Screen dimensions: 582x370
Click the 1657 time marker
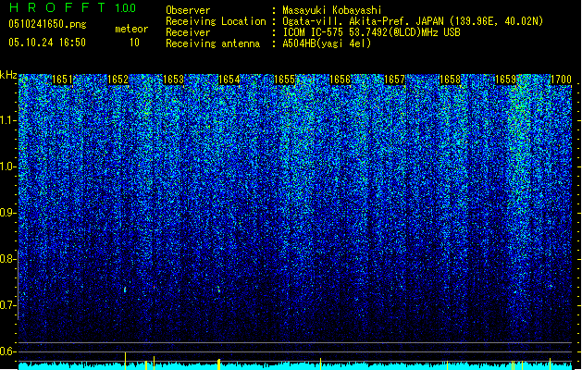click(394, 80)
